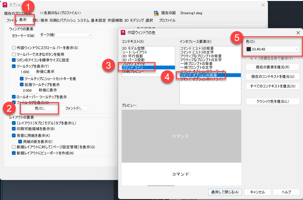The width and height of the screenshot is (303, 200).
Task: Select コマンド ヒストリの背景 element
Action: coord(210,49)
